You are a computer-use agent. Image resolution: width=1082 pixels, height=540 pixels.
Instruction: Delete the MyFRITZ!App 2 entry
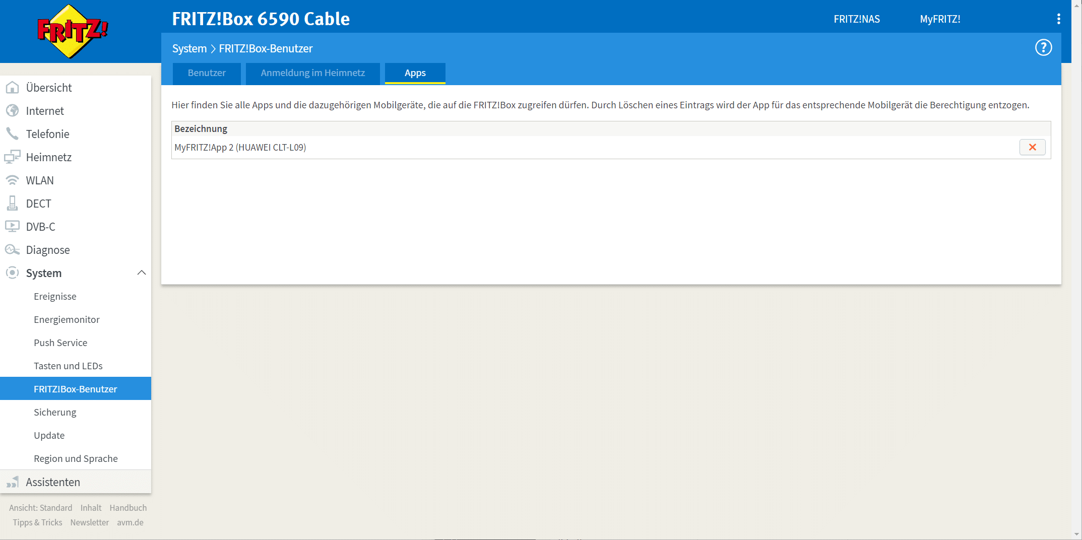click(x=1032, y=147)
